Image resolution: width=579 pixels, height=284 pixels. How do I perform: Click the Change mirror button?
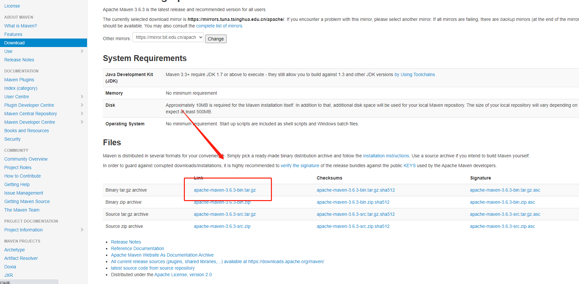tap(216, 39)
